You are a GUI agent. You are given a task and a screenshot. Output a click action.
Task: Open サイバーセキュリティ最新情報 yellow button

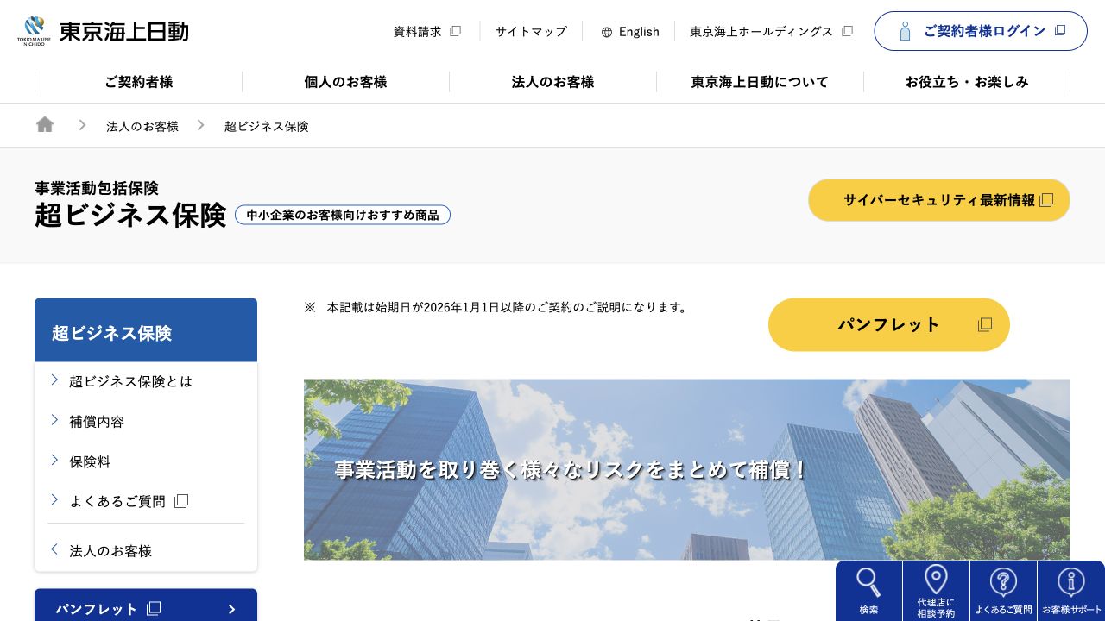coord(939,200)
